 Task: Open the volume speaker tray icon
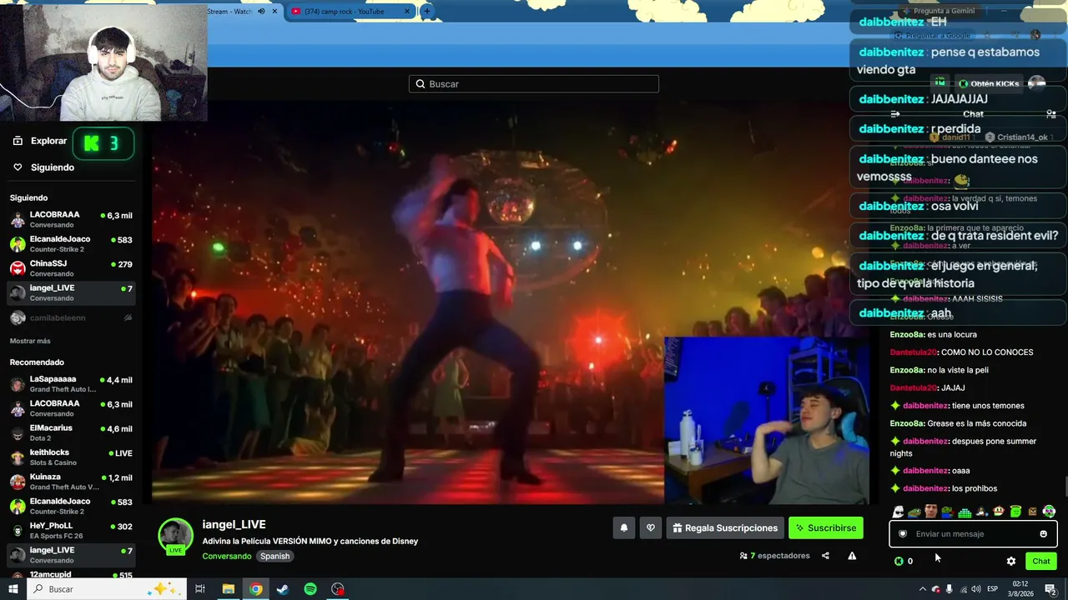[976, 589]
